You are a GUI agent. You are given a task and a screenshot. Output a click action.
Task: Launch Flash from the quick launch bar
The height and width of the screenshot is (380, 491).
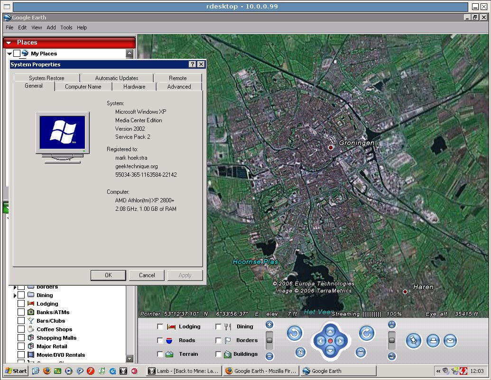click(x=91, y=371)
